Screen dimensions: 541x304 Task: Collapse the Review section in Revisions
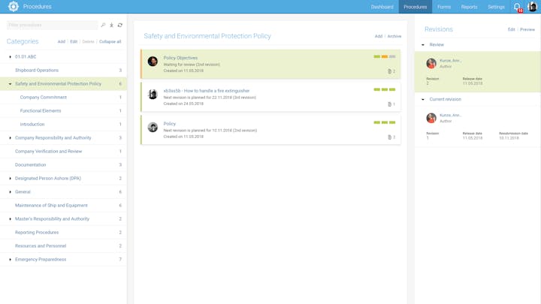pos(423,45)
